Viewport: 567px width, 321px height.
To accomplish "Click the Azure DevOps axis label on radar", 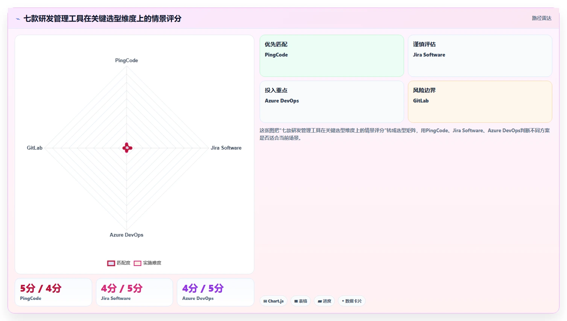I will coord(126,235).
